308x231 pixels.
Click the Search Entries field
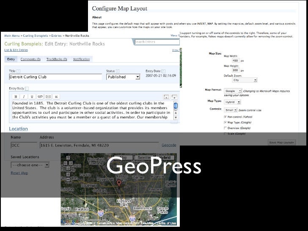(x=157, y=42)
